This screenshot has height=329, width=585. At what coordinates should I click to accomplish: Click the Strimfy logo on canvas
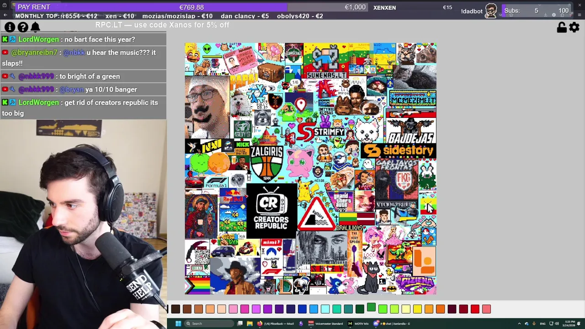pyautogui.click(x=320, y=132)
